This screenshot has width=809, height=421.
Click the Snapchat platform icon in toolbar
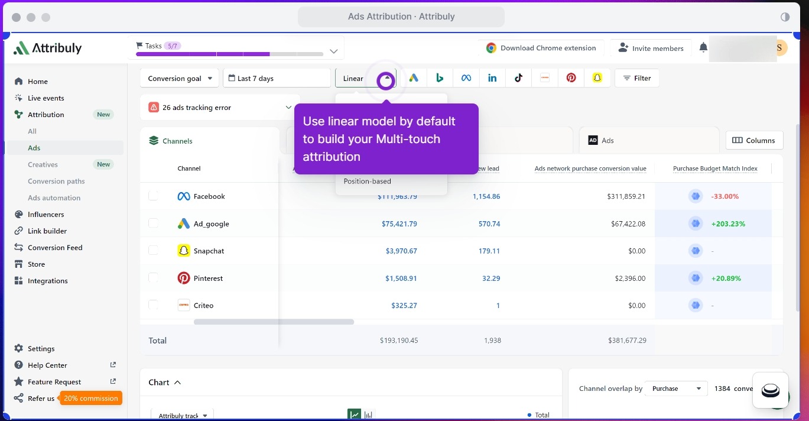pyautogui.click(x=597, y=77)
